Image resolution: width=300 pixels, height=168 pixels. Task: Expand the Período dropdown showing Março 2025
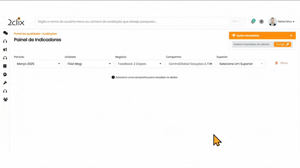(38, 64)
